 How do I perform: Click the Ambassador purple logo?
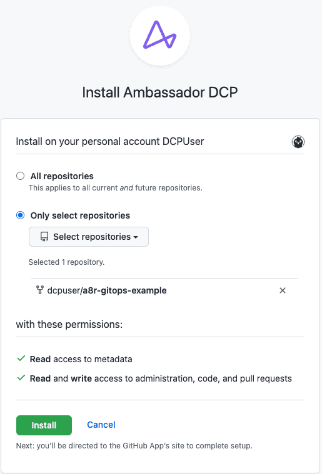tap(159, 35)
